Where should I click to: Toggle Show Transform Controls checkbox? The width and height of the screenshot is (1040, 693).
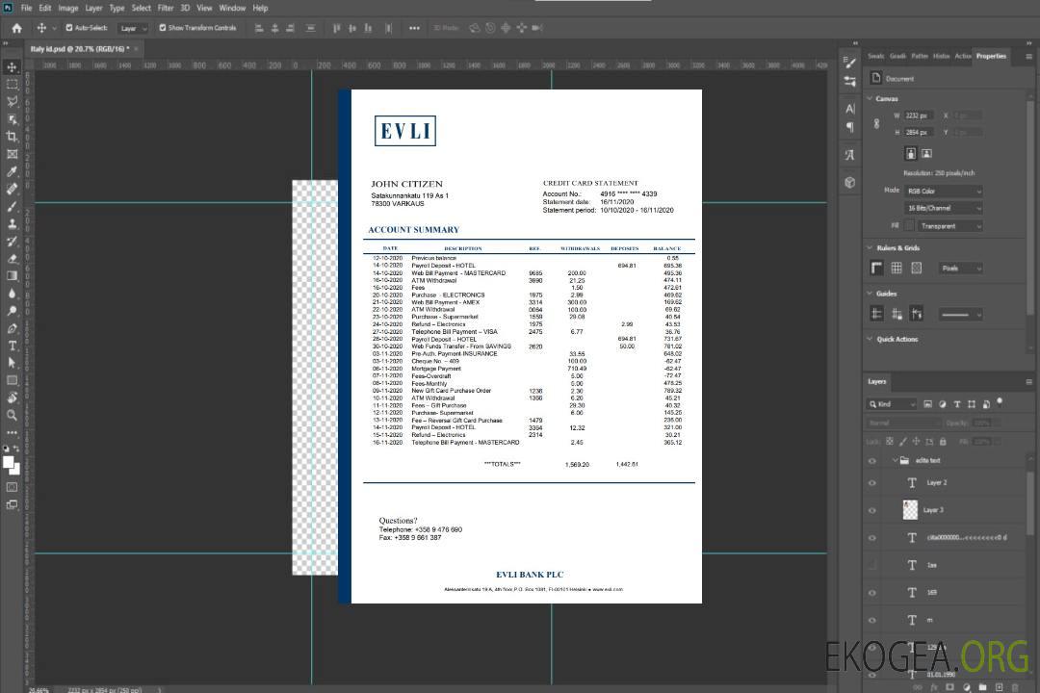(163, 28)
